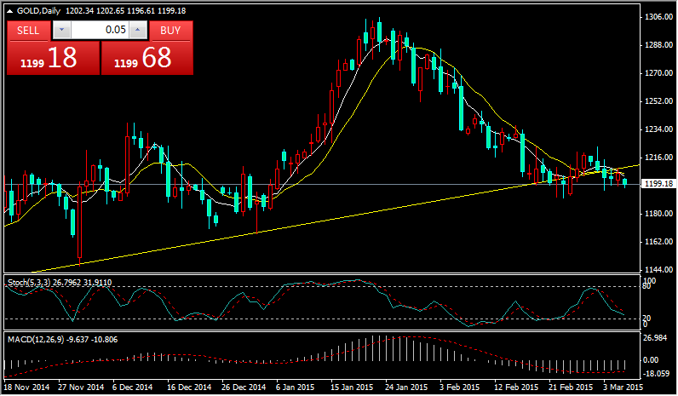678x396 pixels.
Task: Click the 3 Feb 2015 date label
Action: [460, 387]
